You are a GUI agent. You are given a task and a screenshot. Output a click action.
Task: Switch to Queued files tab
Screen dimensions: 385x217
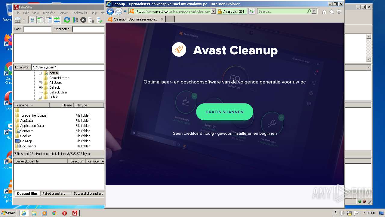(x=27, y=193)
